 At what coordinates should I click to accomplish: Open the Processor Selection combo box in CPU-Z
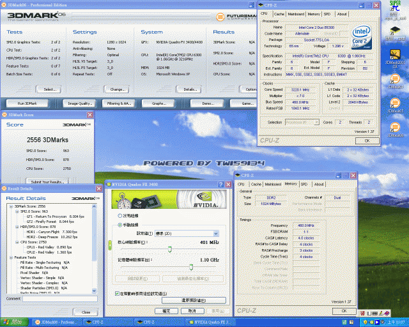302,122
